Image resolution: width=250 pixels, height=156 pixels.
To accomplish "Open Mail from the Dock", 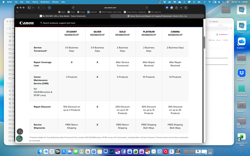I will (x=70, y=151).
